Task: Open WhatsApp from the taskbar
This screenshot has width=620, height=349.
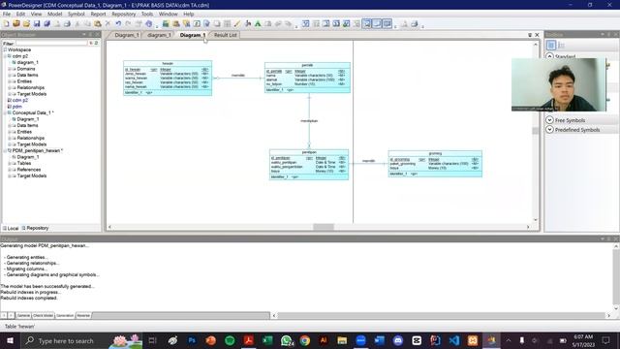Action: click(x=287, y=340)
